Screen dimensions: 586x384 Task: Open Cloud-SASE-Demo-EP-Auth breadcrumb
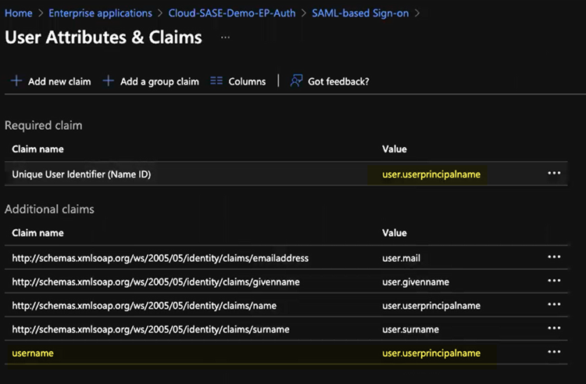(232, 13)
